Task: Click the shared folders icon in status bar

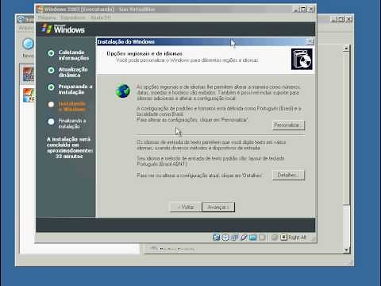Action: [x=252, y=238]
